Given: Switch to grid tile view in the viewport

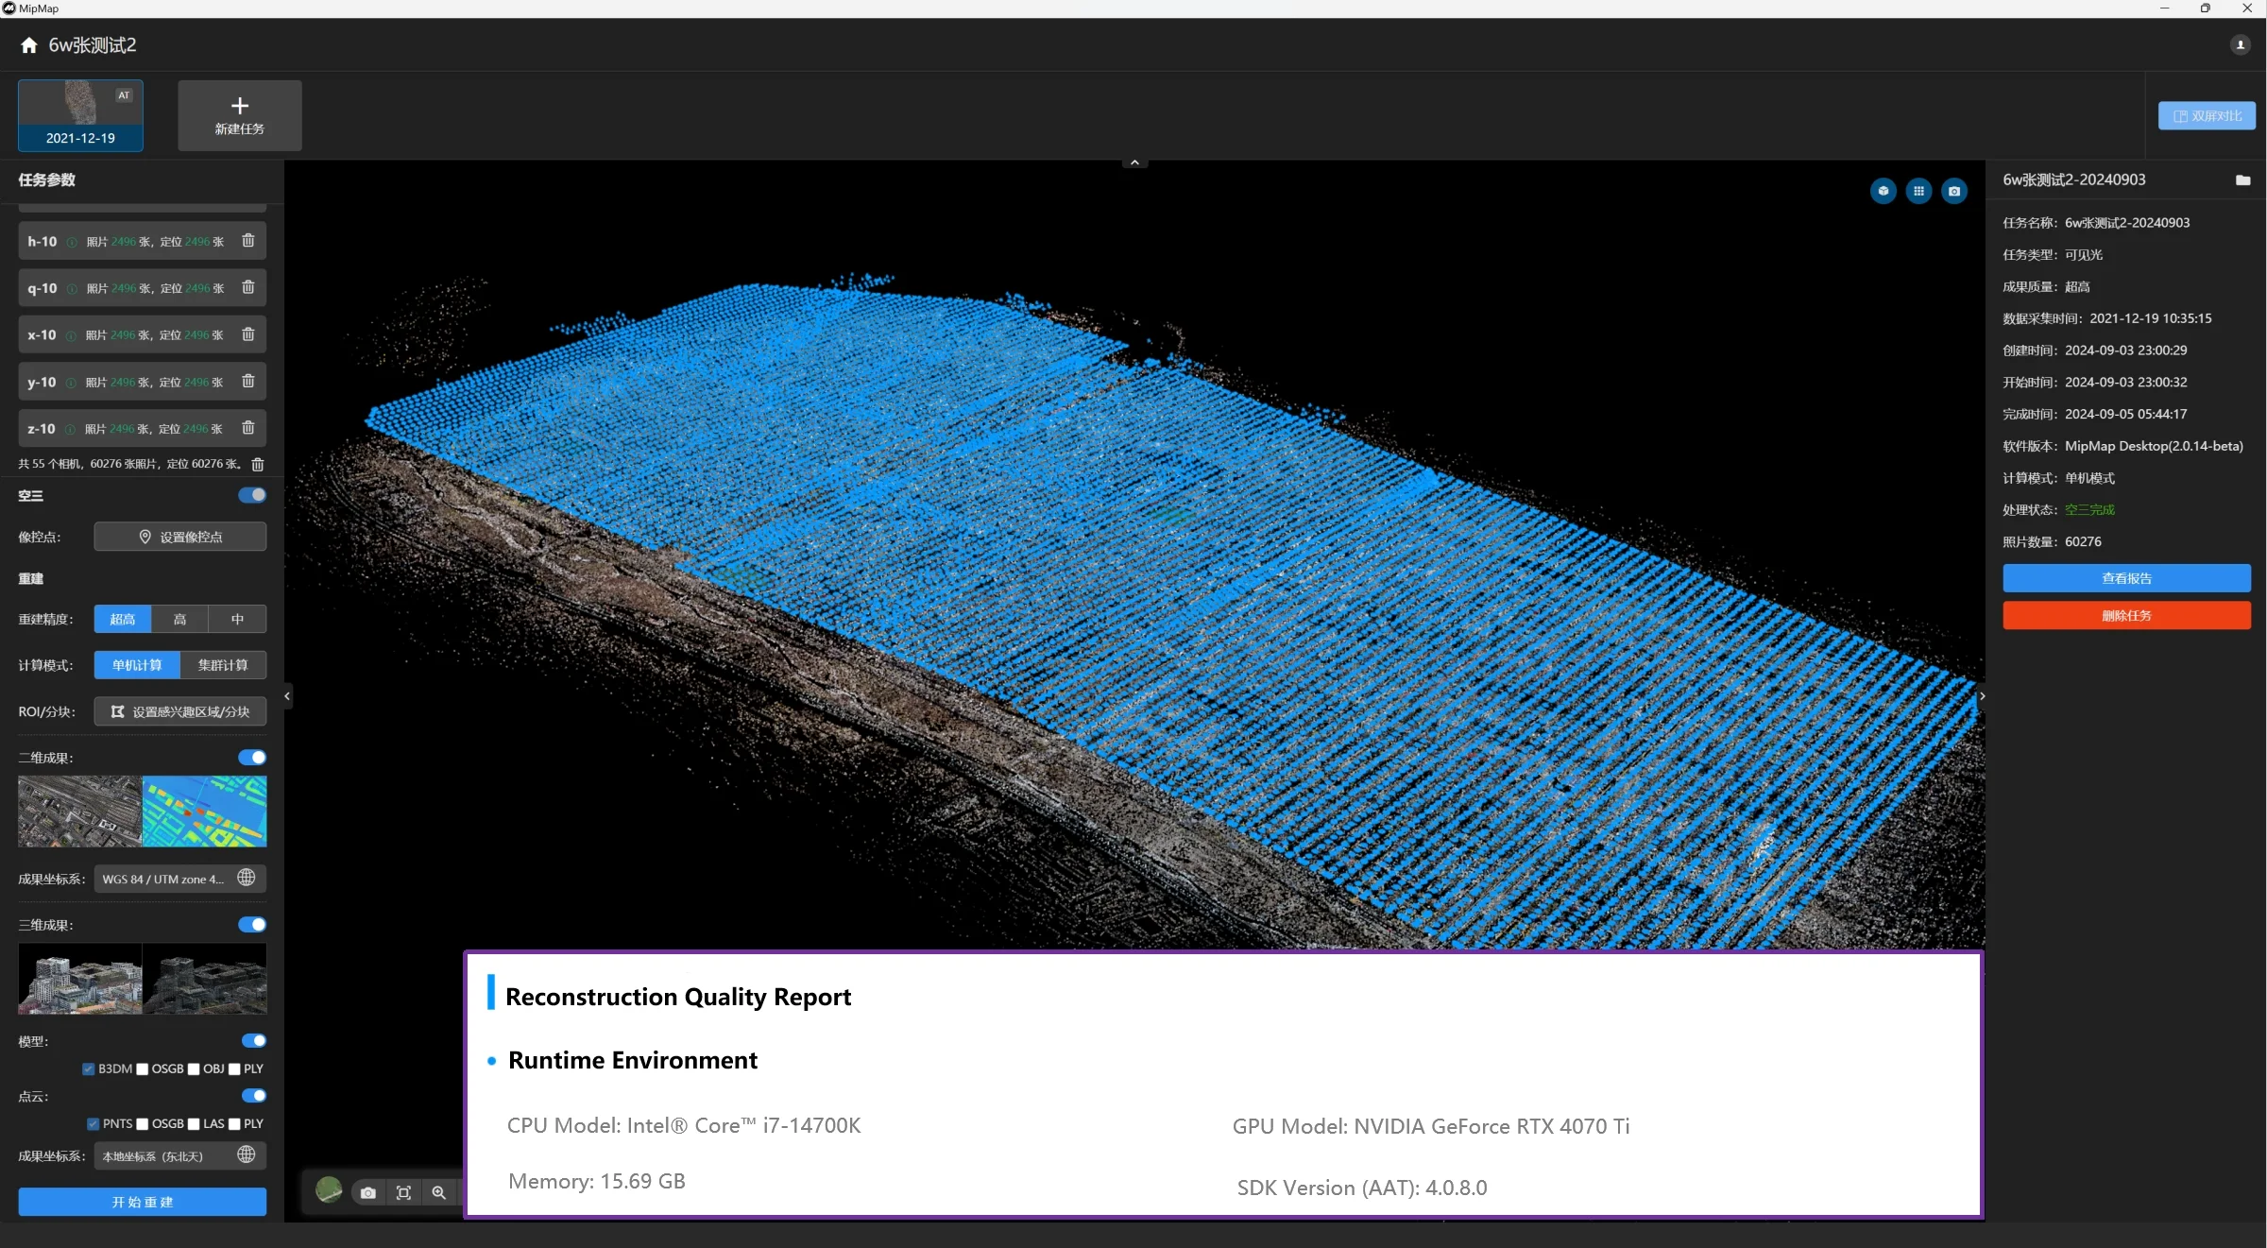Looking at the screenshot, I should (x=1918, y=191).
